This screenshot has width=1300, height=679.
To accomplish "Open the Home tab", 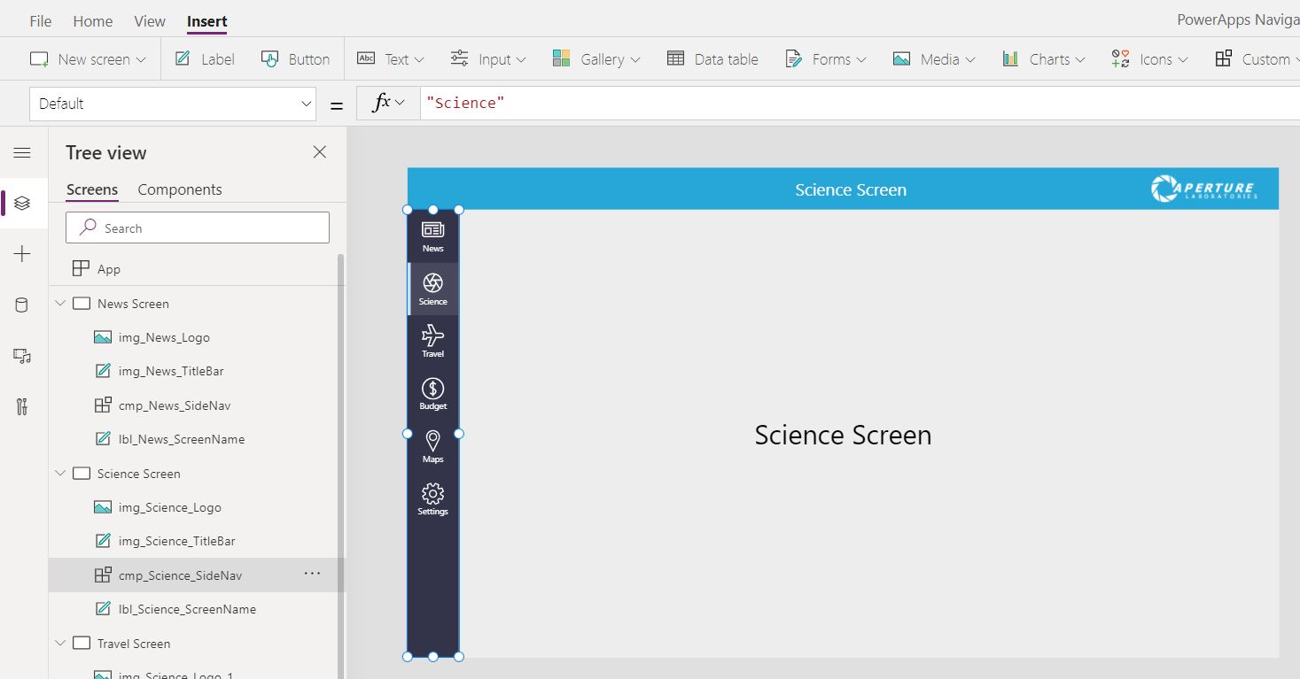I will click(x=93, y=21).
